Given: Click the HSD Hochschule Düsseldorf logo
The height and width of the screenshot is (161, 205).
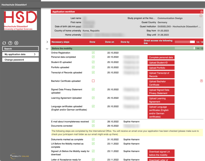Looking at the screenshot, I should point(20,20).
